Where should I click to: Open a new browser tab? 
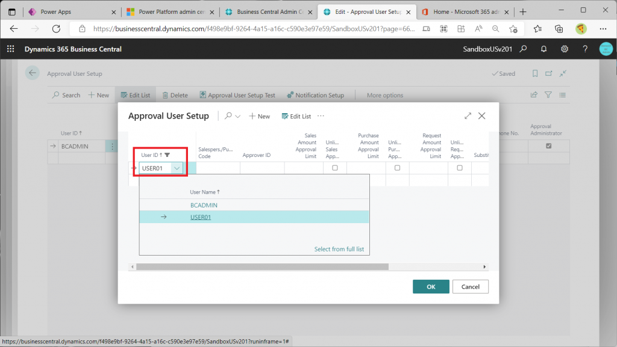(x=522, y=12)
